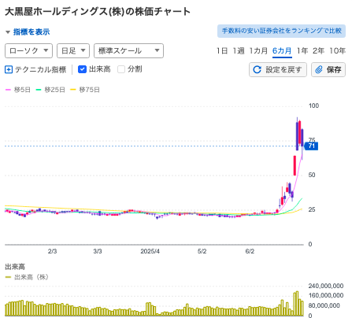This screenshot has height=318, width=352.
Task: Expand the 指標を表示 disclosure triangle
Action: pyautogui.click(x=8, y=32)
